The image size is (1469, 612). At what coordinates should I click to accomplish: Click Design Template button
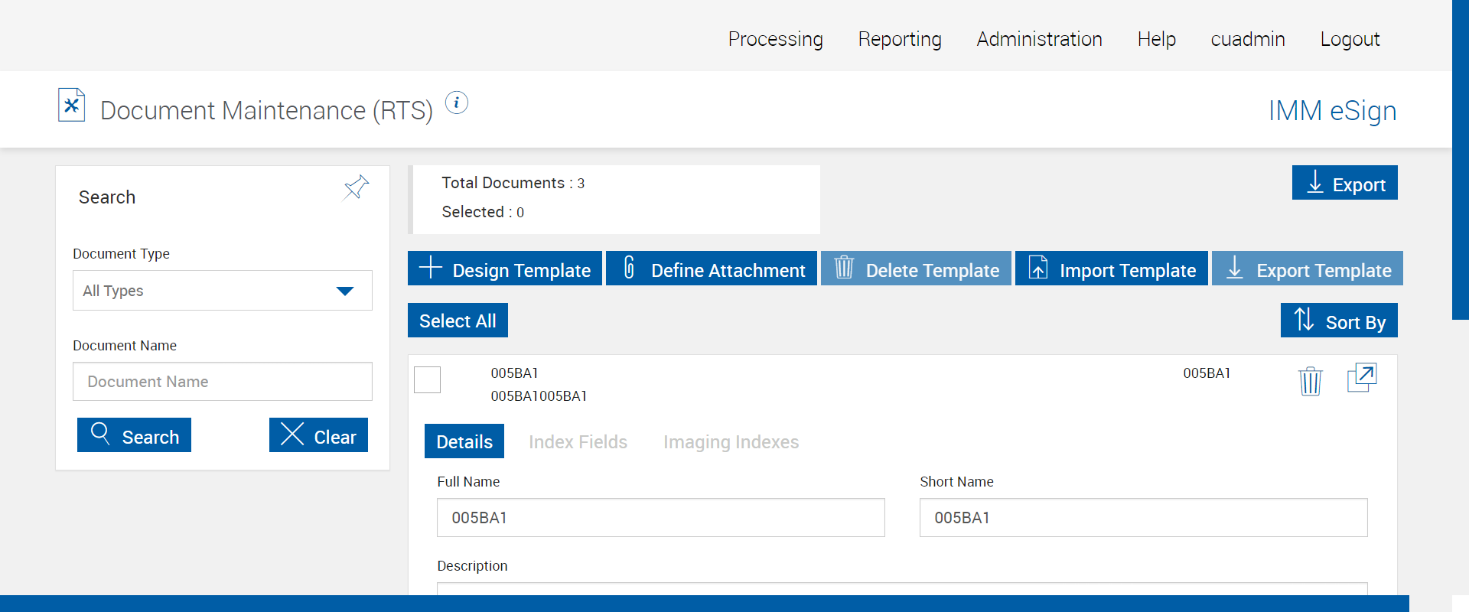point(505,269)
